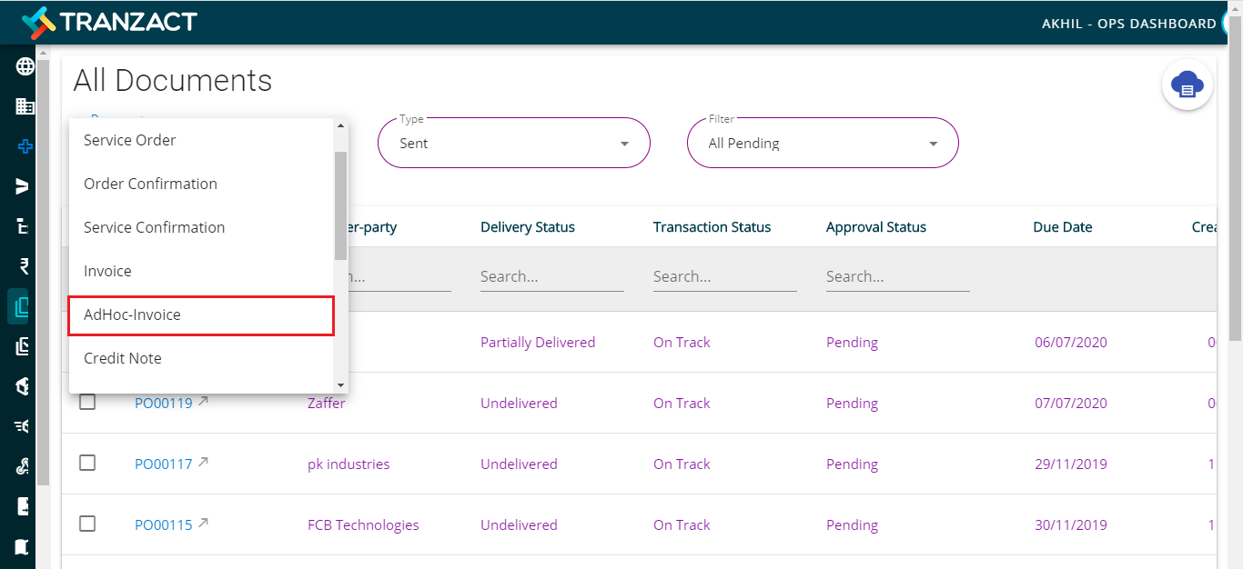Click the Delivery Status search field
The width and height of the screenshot is (1243, 569).
click(552, 276)
